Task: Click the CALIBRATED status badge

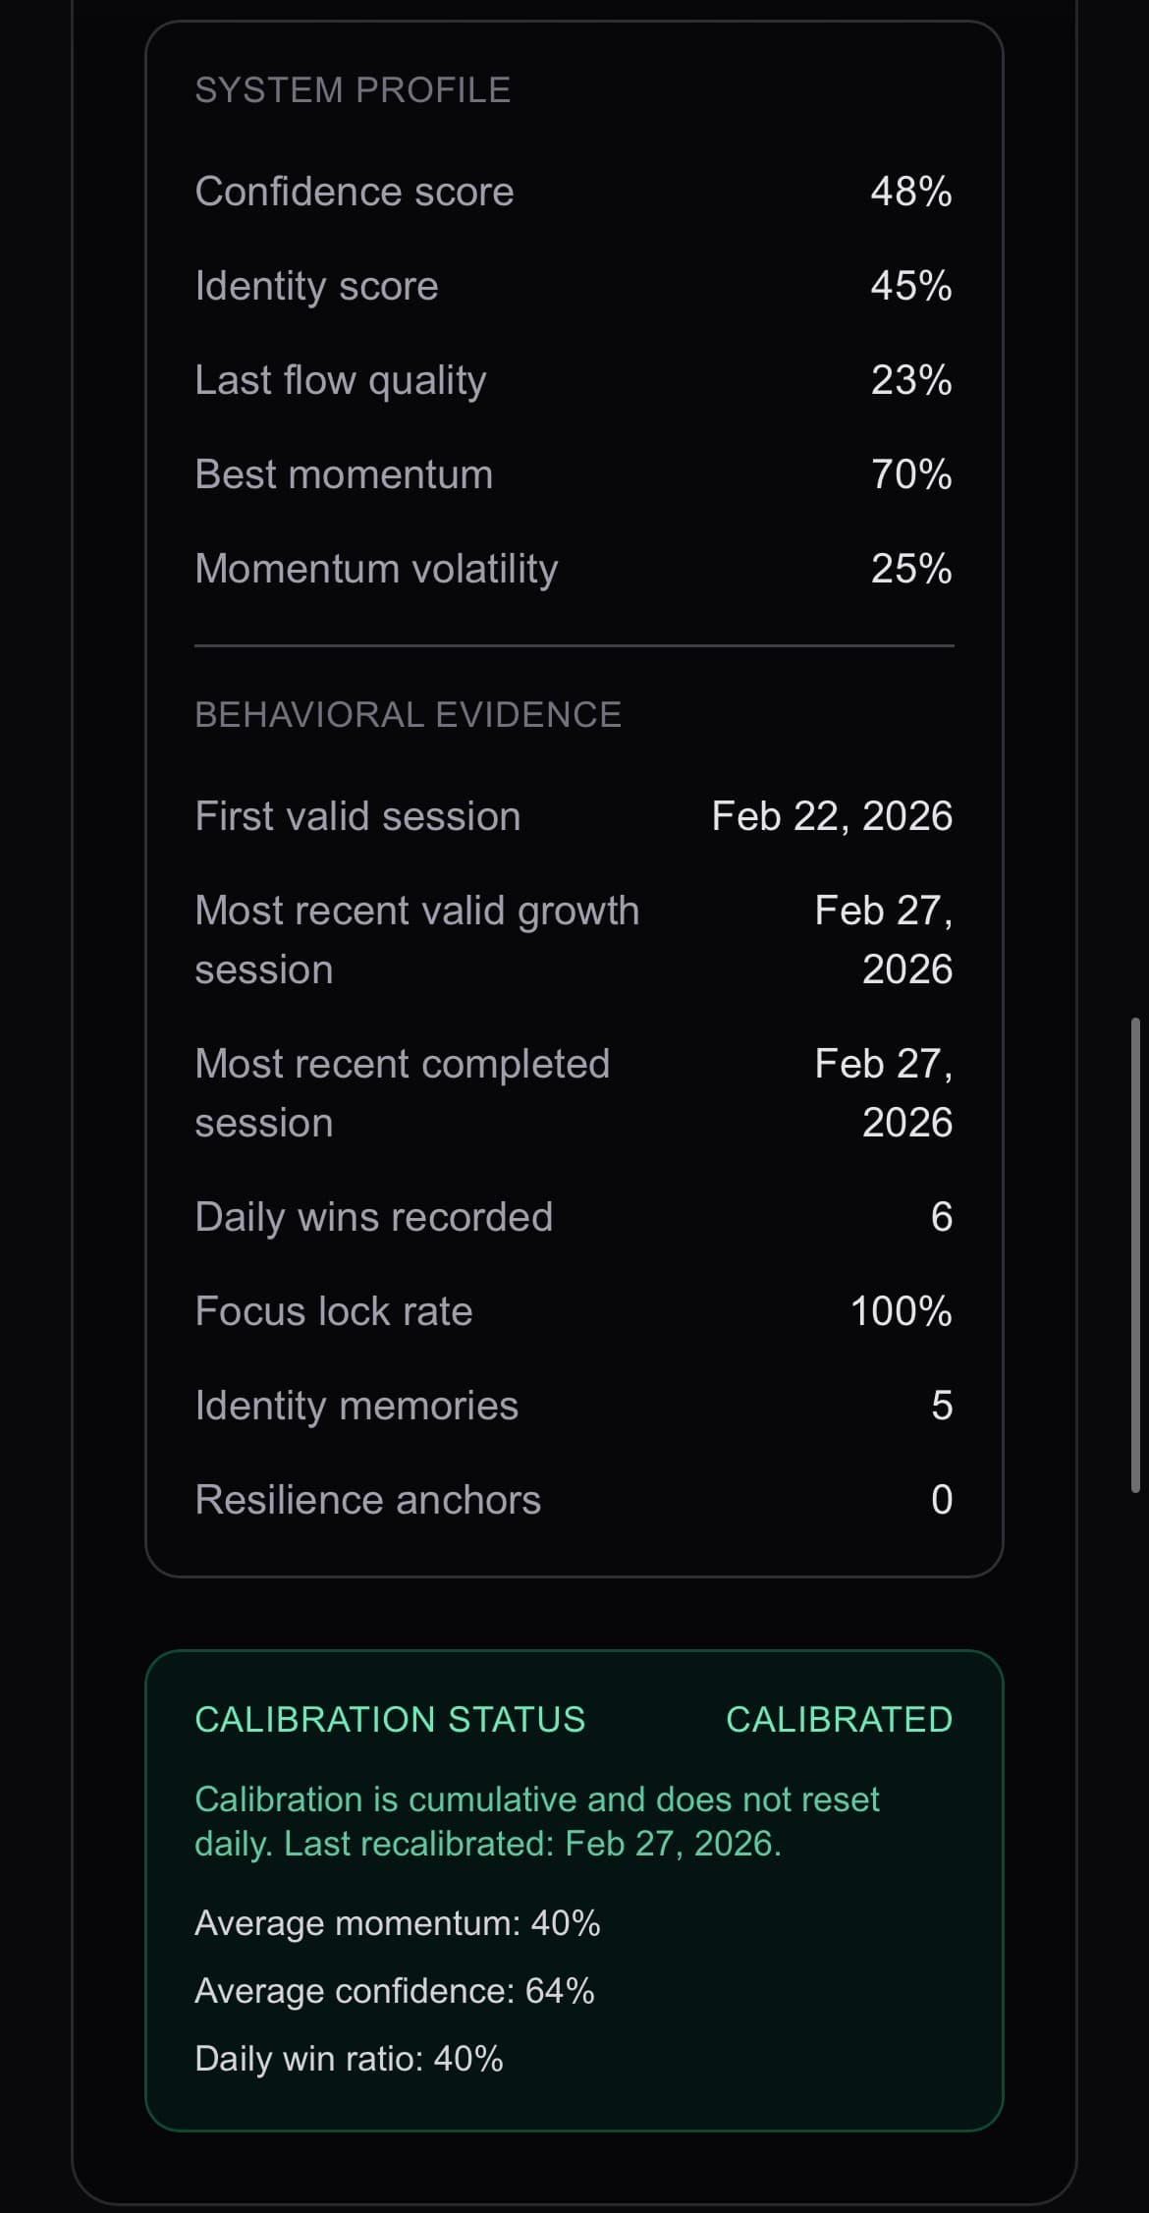Action: (x=839, y=1719)
